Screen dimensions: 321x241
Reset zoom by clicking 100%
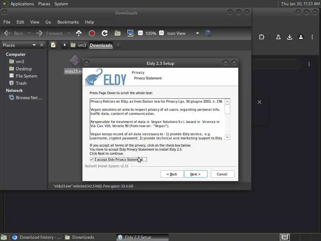pos(151,33)
